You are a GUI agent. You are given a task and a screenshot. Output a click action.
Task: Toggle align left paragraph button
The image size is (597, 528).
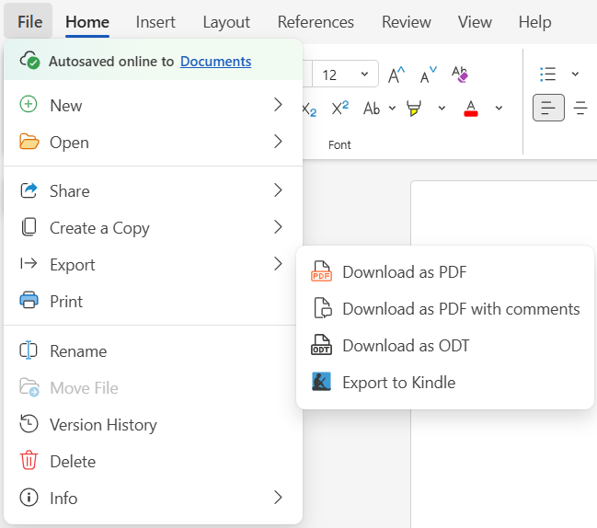click(x=548, y=108)
